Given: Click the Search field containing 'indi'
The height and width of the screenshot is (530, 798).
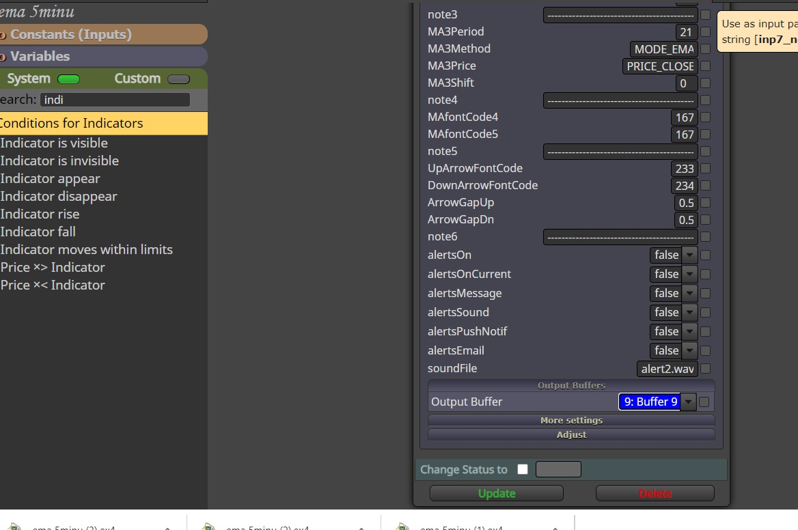Looking at the screenshot, I should pos(115,100).
